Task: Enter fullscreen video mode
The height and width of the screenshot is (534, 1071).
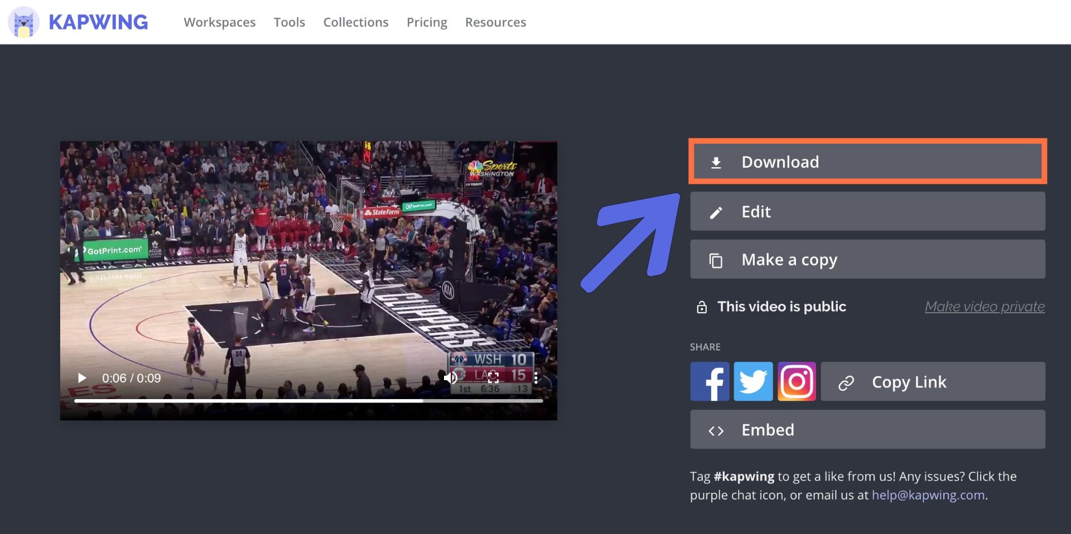Action: click(x=493, y=378)
